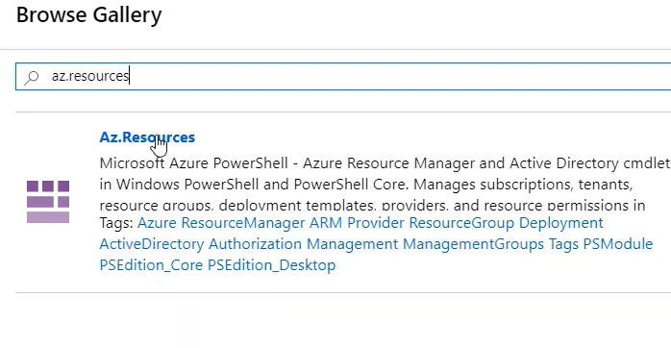The height and width of the screenshot is (348, 671).
Task: Open the PSEdition_Desktop tag
Action: (272, 265)
